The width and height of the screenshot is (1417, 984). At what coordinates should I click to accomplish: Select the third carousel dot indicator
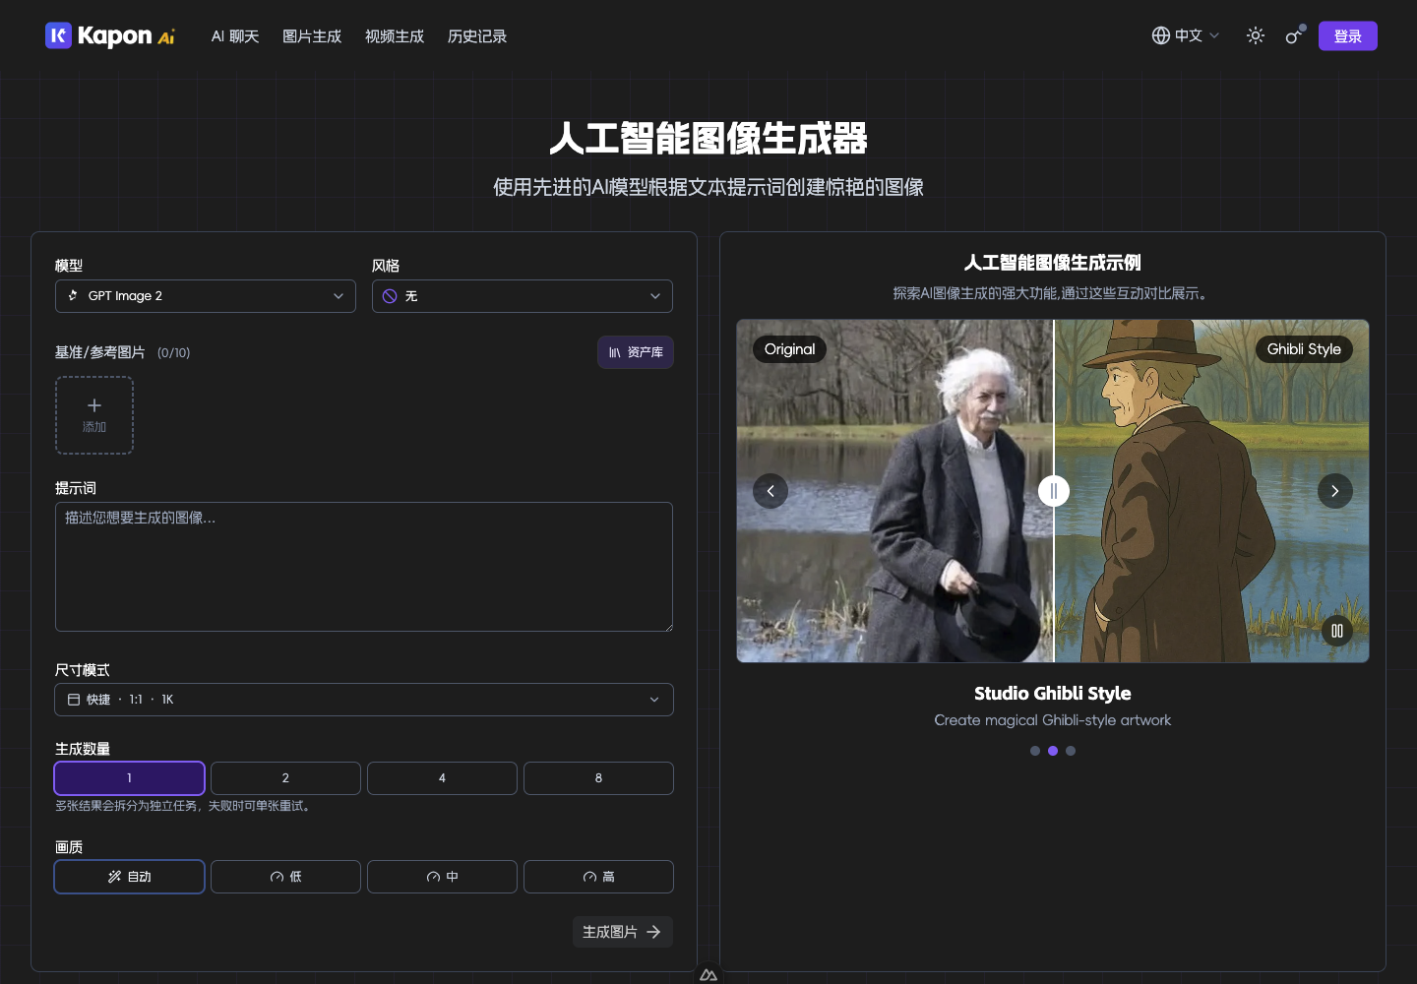(1071, 751)
